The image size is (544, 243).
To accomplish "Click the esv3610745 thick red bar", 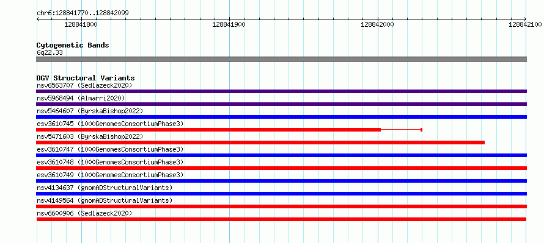I will click(x=208, y=130).
